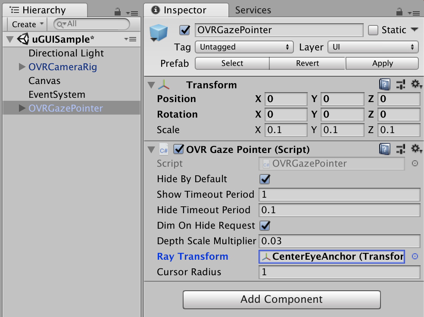Click the Add Component button
This screenshot has width=424, height=317.
pos(281,299)
